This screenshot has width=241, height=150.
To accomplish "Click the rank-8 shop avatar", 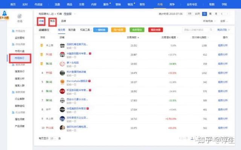I will click(x=62, y=110).
